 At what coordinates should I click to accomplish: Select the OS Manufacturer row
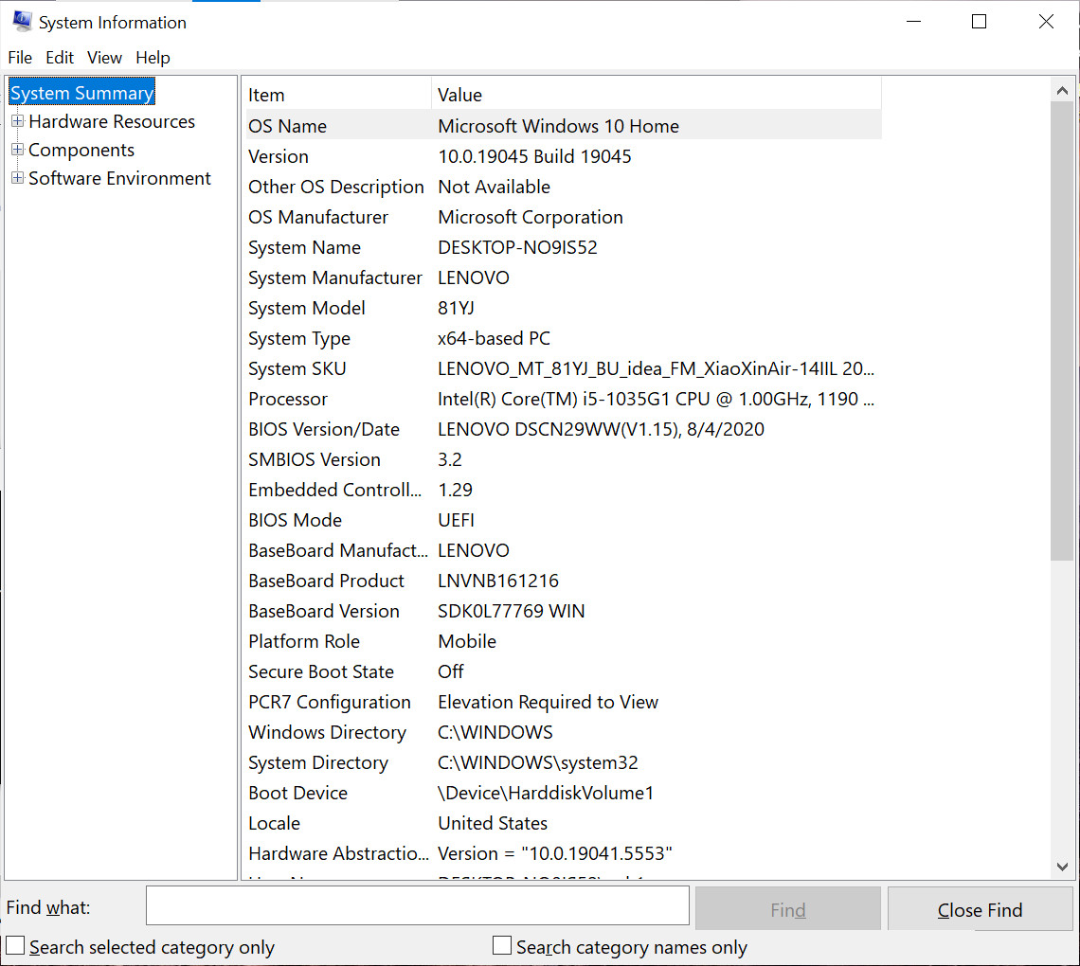tap(564, 217)
